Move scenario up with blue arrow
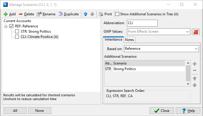The width and height of the screenshot is (203, 116). (86, 14)
